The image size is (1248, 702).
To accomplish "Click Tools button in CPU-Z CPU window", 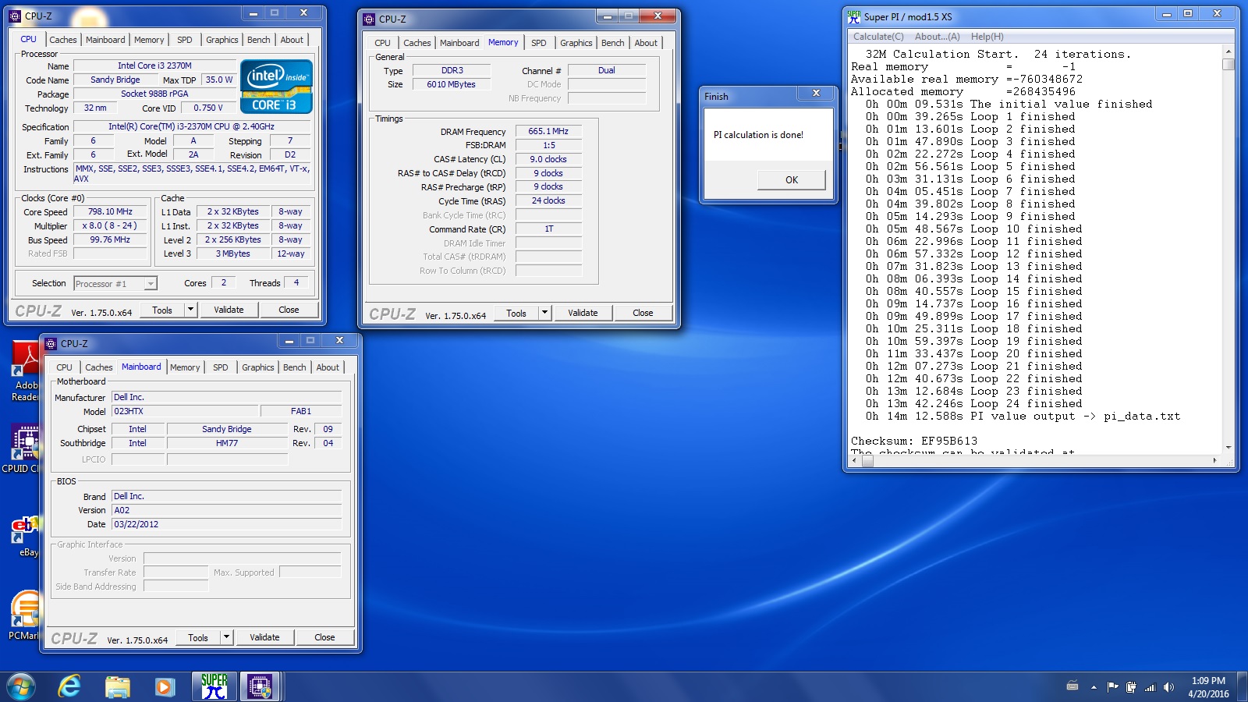I will tap(162, 310).
